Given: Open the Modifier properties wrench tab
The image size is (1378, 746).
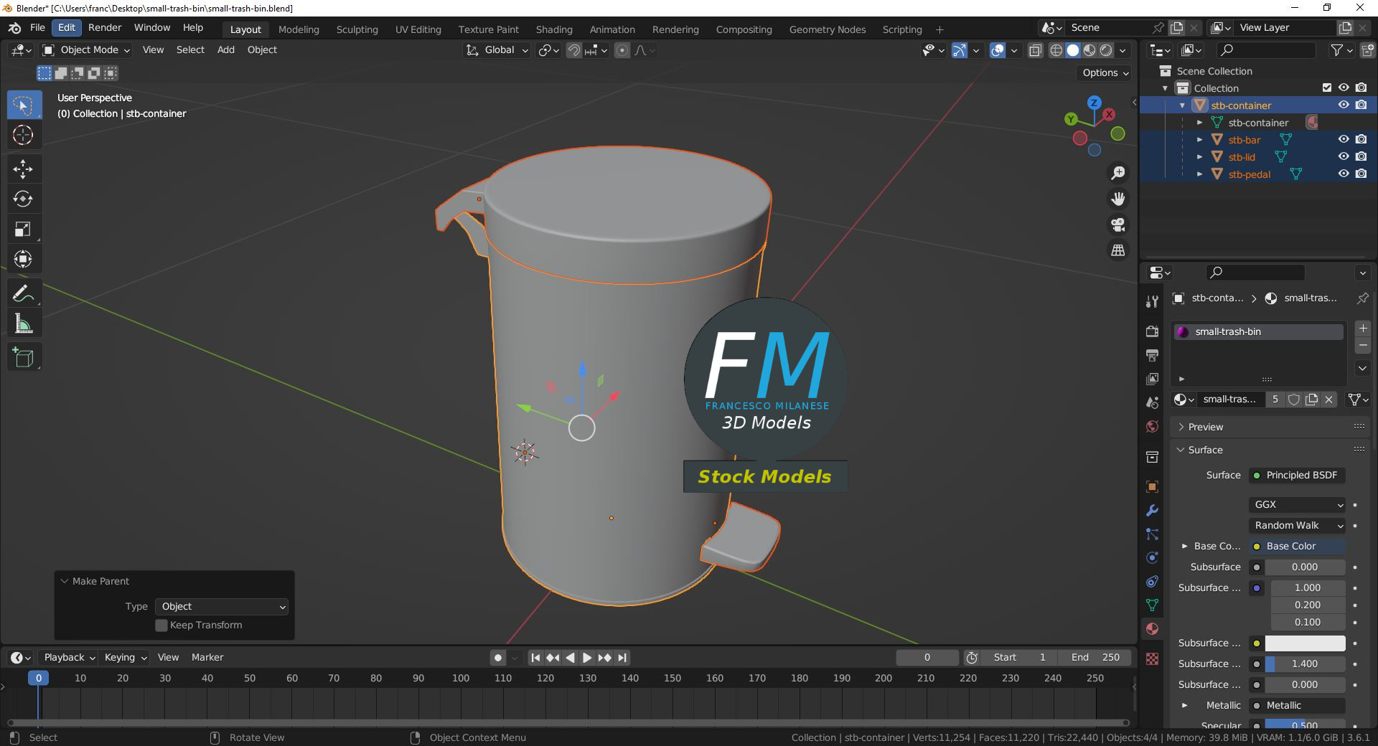Looking at the screenshot, I should [1152, 511].
